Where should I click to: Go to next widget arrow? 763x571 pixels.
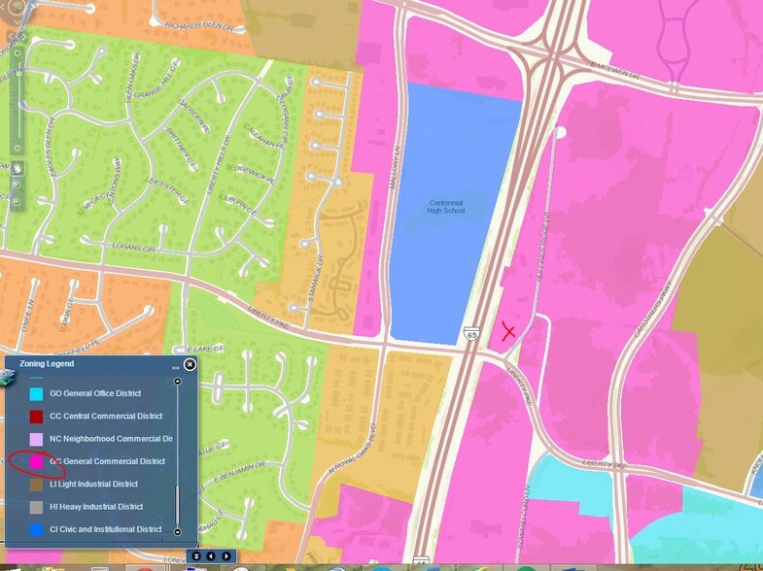[226, 555]
